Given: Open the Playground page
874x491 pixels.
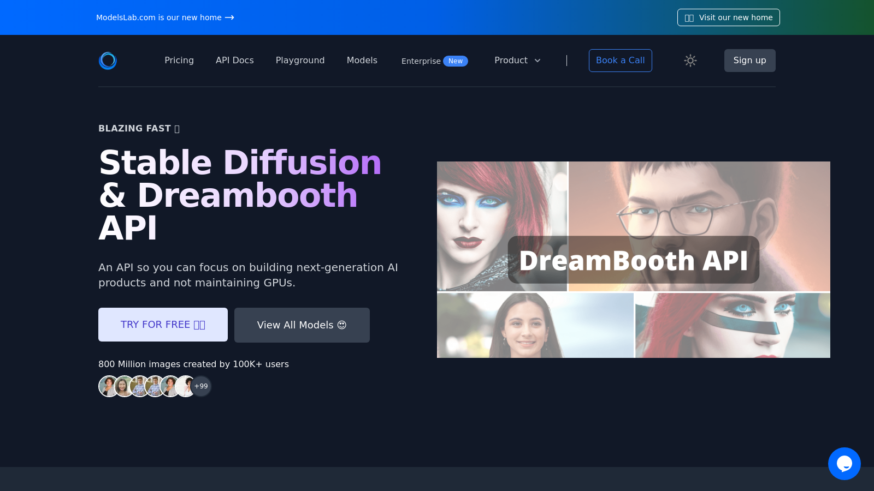Looking at the screenshot, I should pyautogui.click(x=300, y=61).
